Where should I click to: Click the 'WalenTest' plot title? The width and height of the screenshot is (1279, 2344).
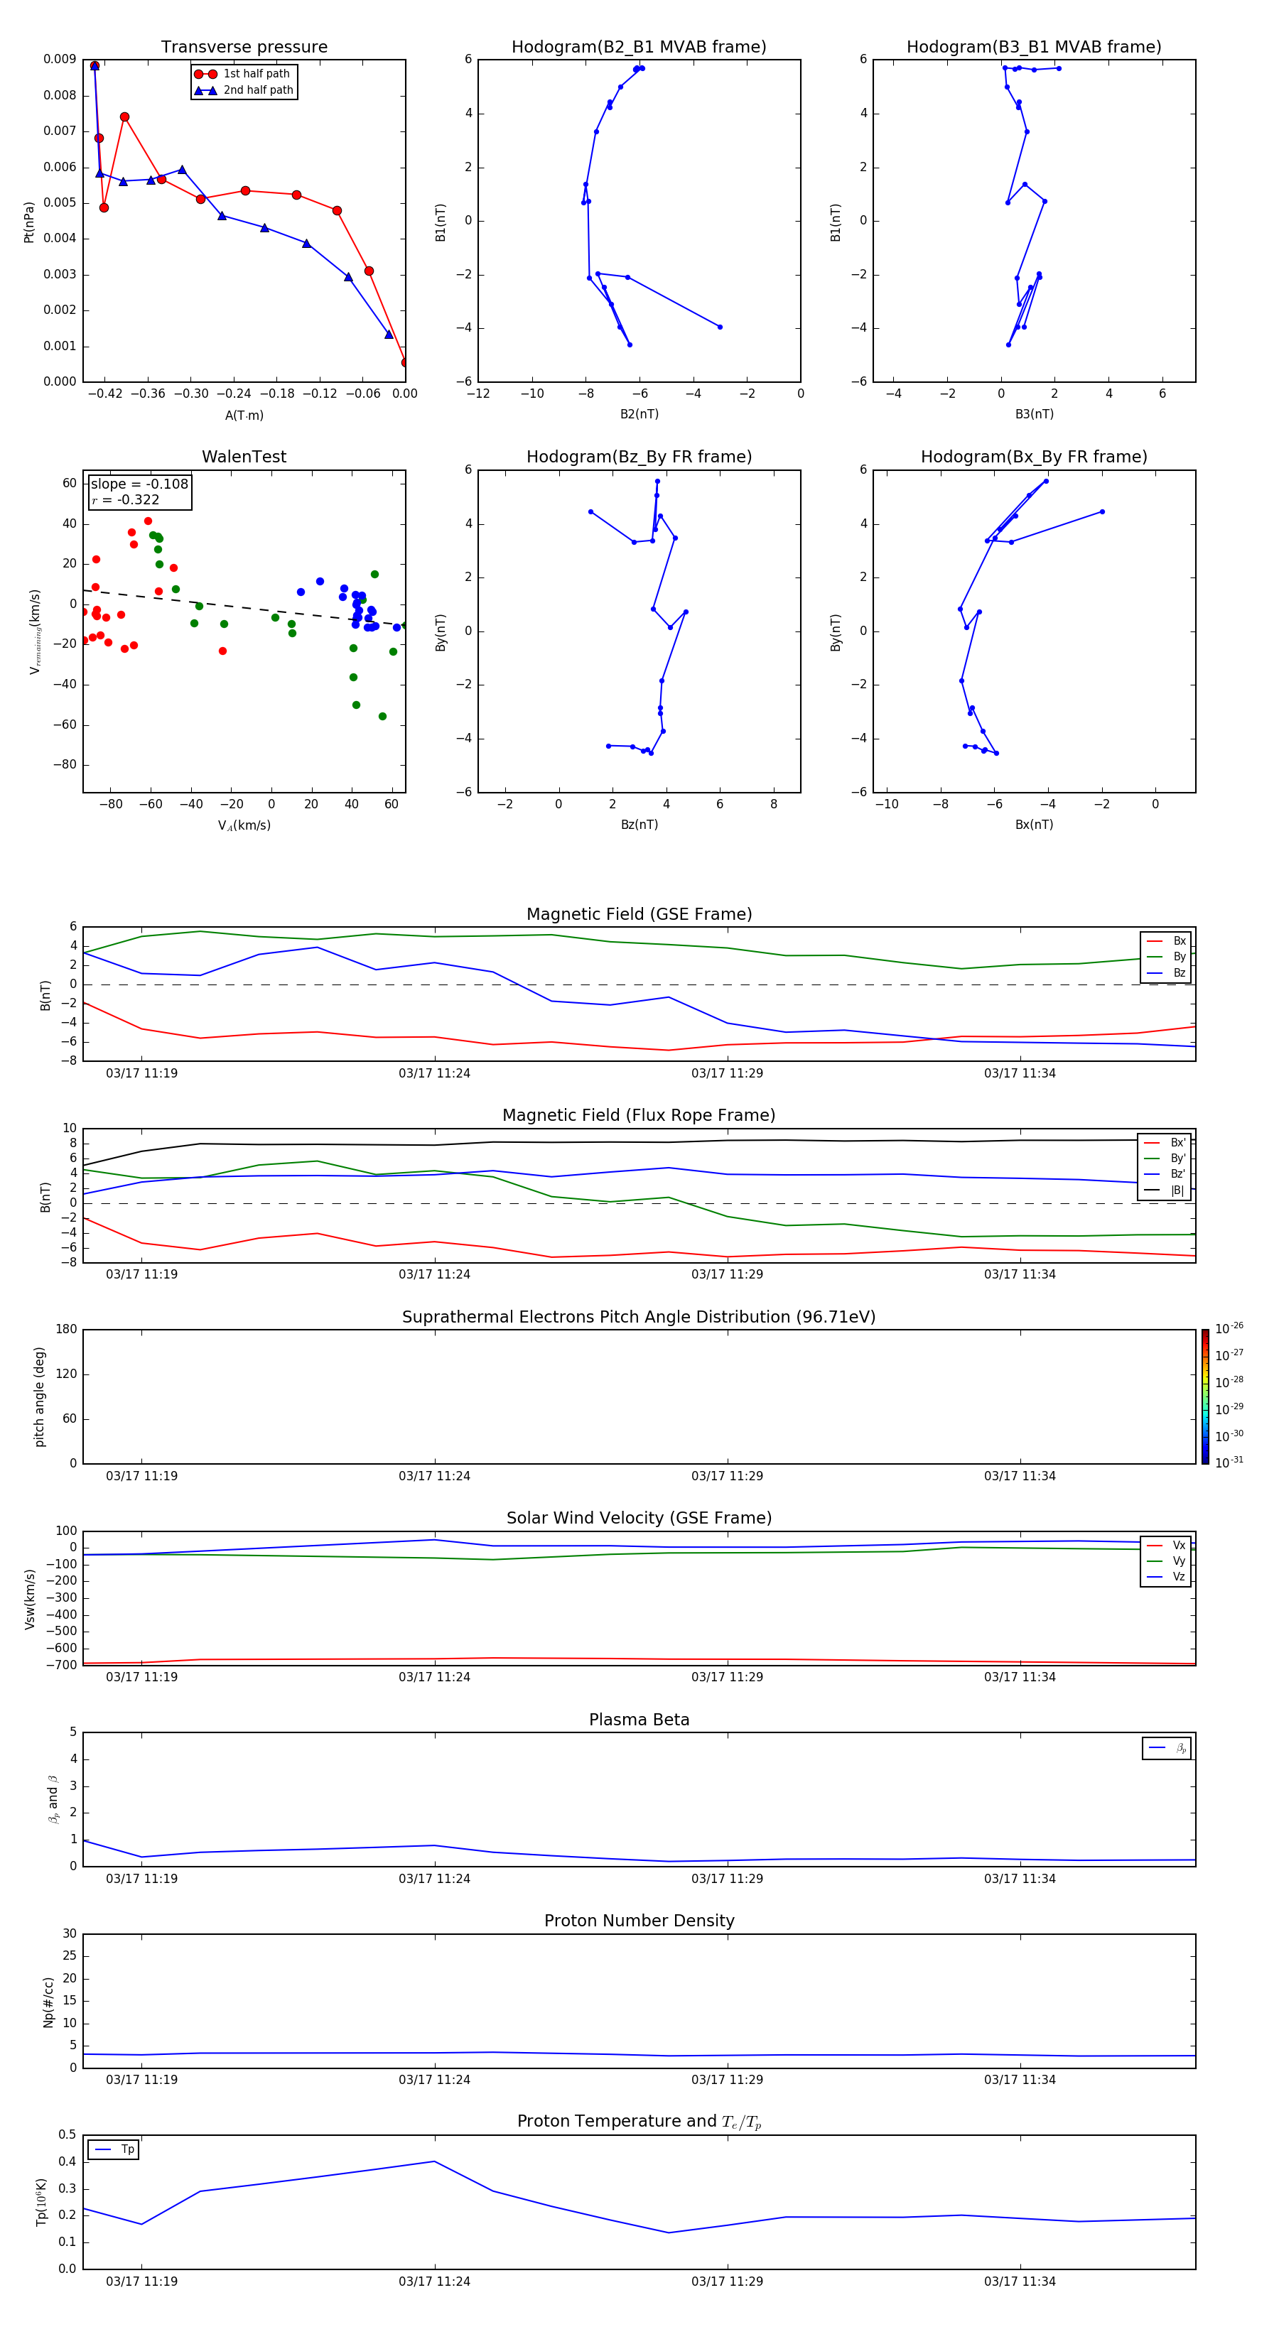pos(244,457)
